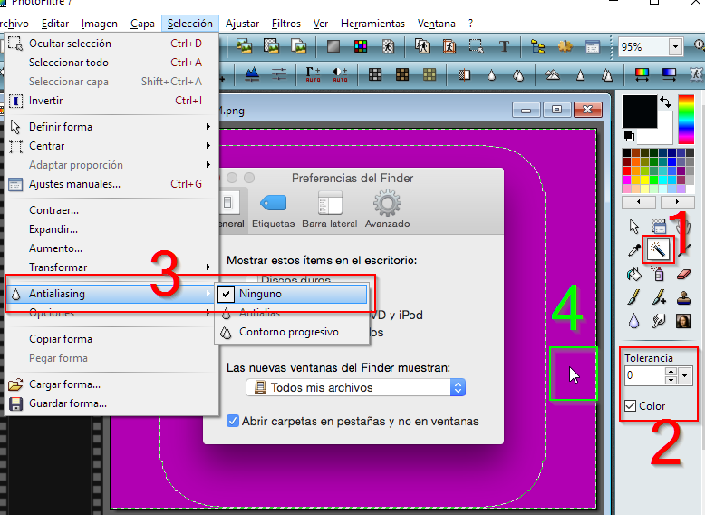The width and height of the screenshot is (705, 515).
Task: Click Cargar forma... entry
Action: [x=111, y=384]
